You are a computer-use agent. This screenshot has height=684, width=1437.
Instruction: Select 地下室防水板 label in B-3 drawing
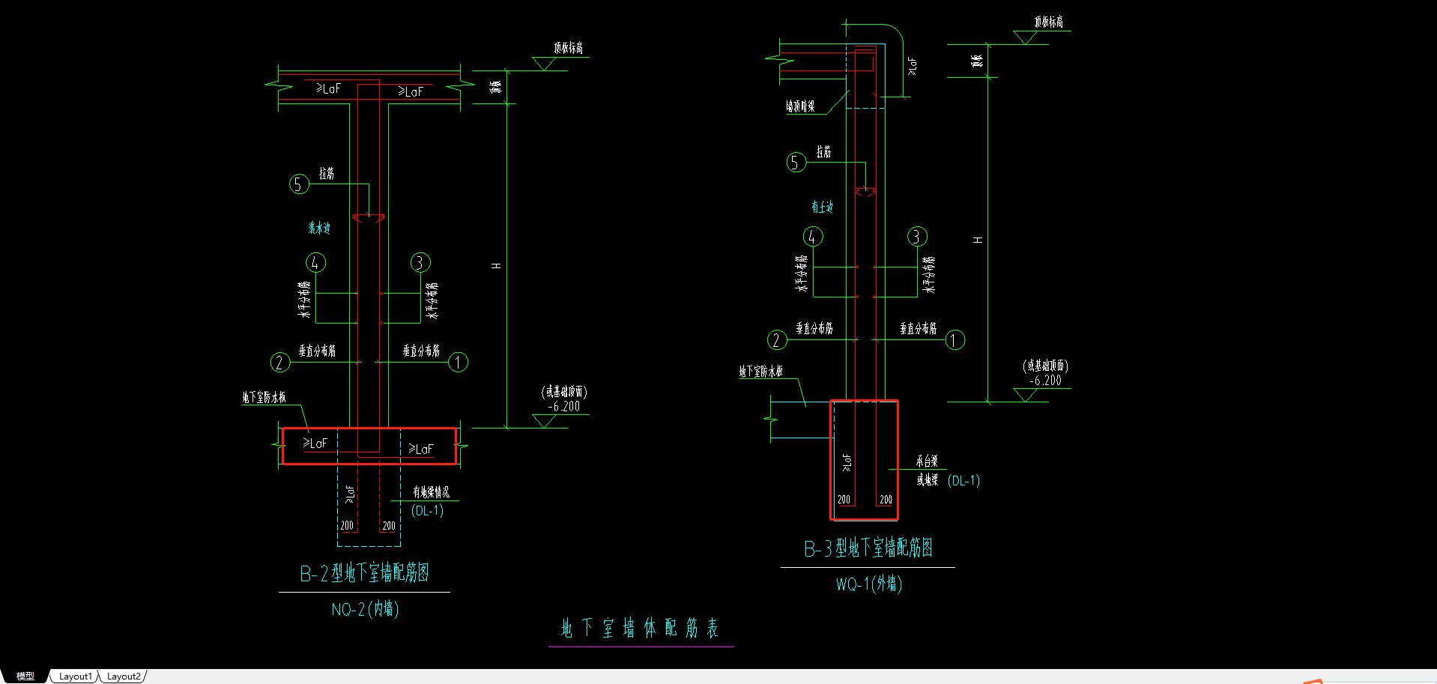pyautogui.click(x=761, y=372)
